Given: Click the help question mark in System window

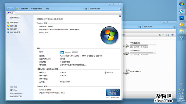Looking at the screenshot, I should pos(120,16).
